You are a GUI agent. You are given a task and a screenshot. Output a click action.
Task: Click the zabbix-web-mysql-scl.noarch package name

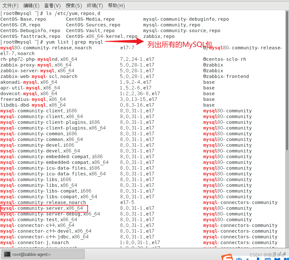(x=39, y=76)
